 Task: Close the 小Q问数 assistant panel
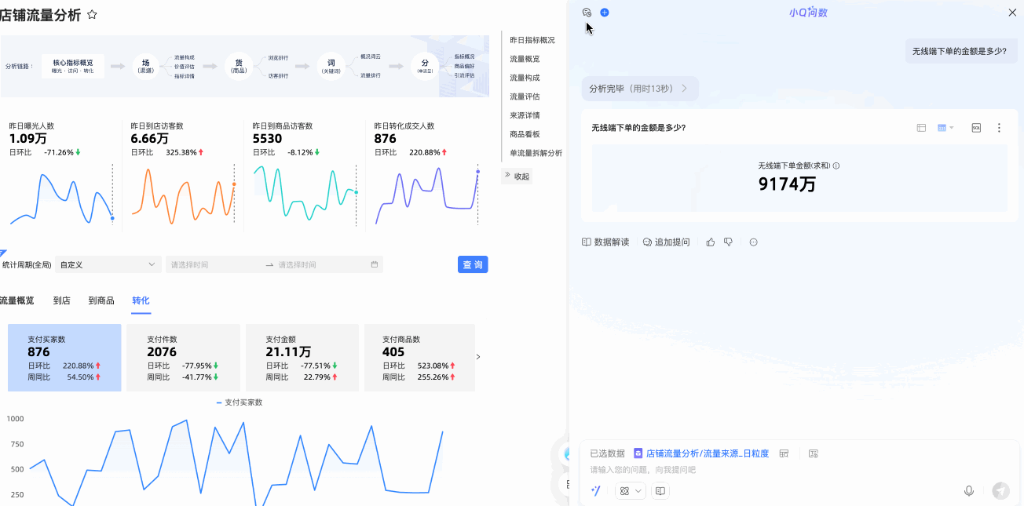pyautogui.click(x=1012, y=13)
